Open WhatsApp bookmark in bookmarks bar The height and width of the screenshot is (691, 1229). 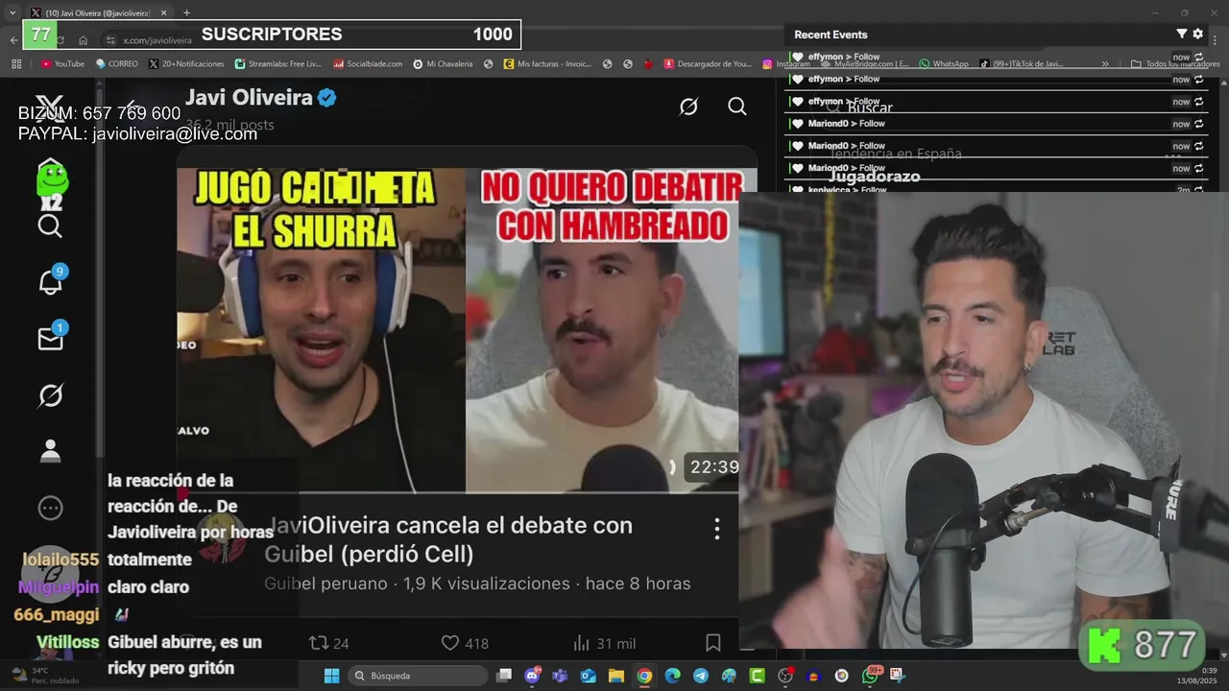944,63
